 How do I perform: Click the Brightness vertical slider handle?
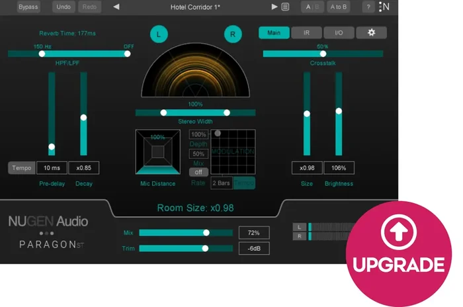pos(339,111)
